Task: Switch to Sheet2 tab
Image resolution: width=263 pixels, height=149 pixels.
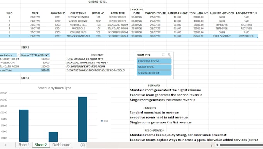Action: coord(41,145)
